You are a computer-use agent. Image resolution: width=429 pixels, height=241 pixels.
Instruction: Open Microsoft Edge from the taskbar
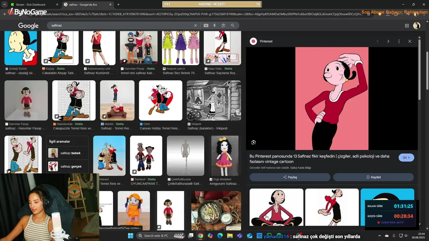220,236
